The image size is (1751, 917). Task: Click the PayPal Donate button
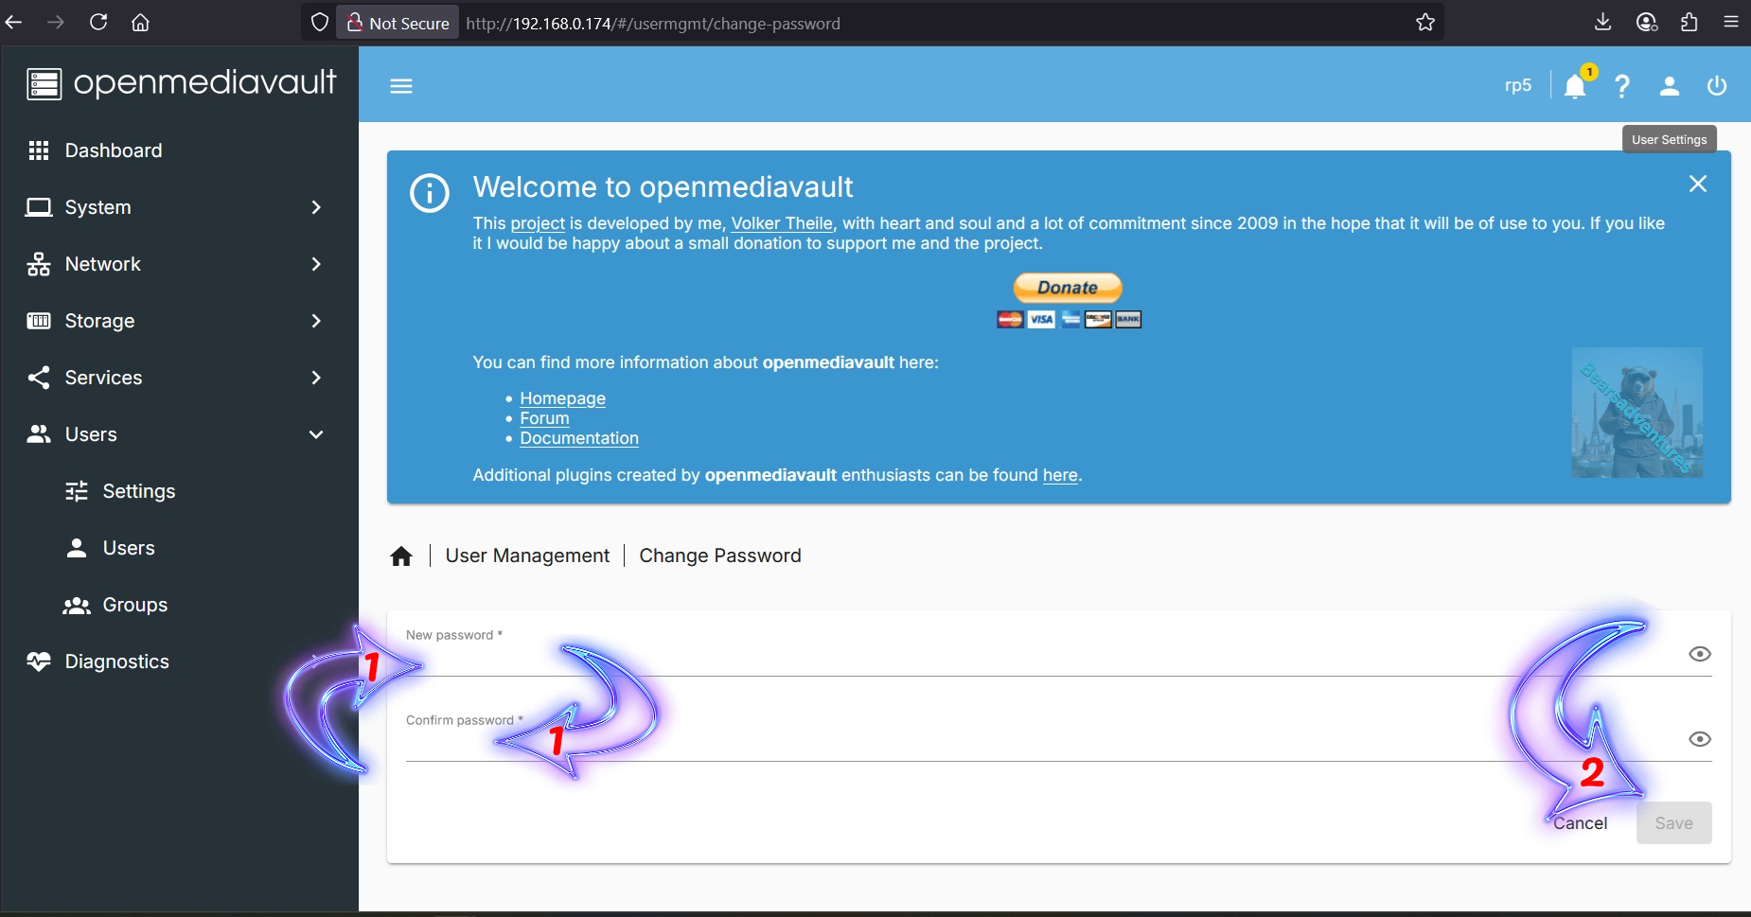coord(1068,288)
